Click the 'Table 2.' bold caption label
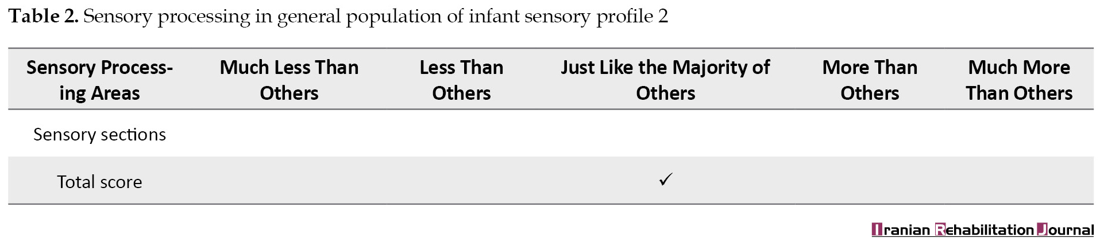Screen dimensions: 1100x250 click(44, 16)
